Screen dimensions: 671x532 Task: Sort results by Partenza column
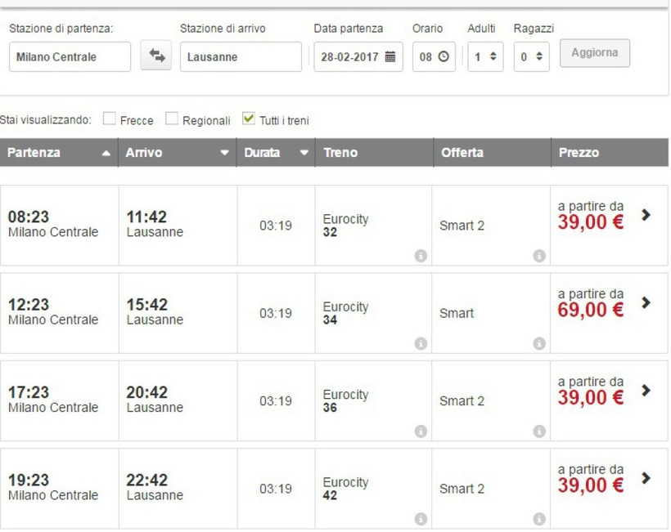pos(59,153)
